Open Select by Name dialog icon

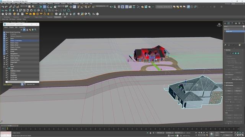pos(33,7)
